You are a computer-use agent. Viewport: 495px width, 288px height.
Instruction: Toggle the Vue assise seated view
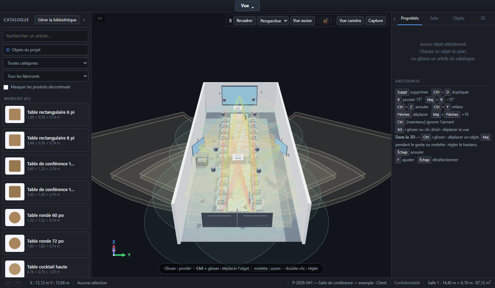302,21
